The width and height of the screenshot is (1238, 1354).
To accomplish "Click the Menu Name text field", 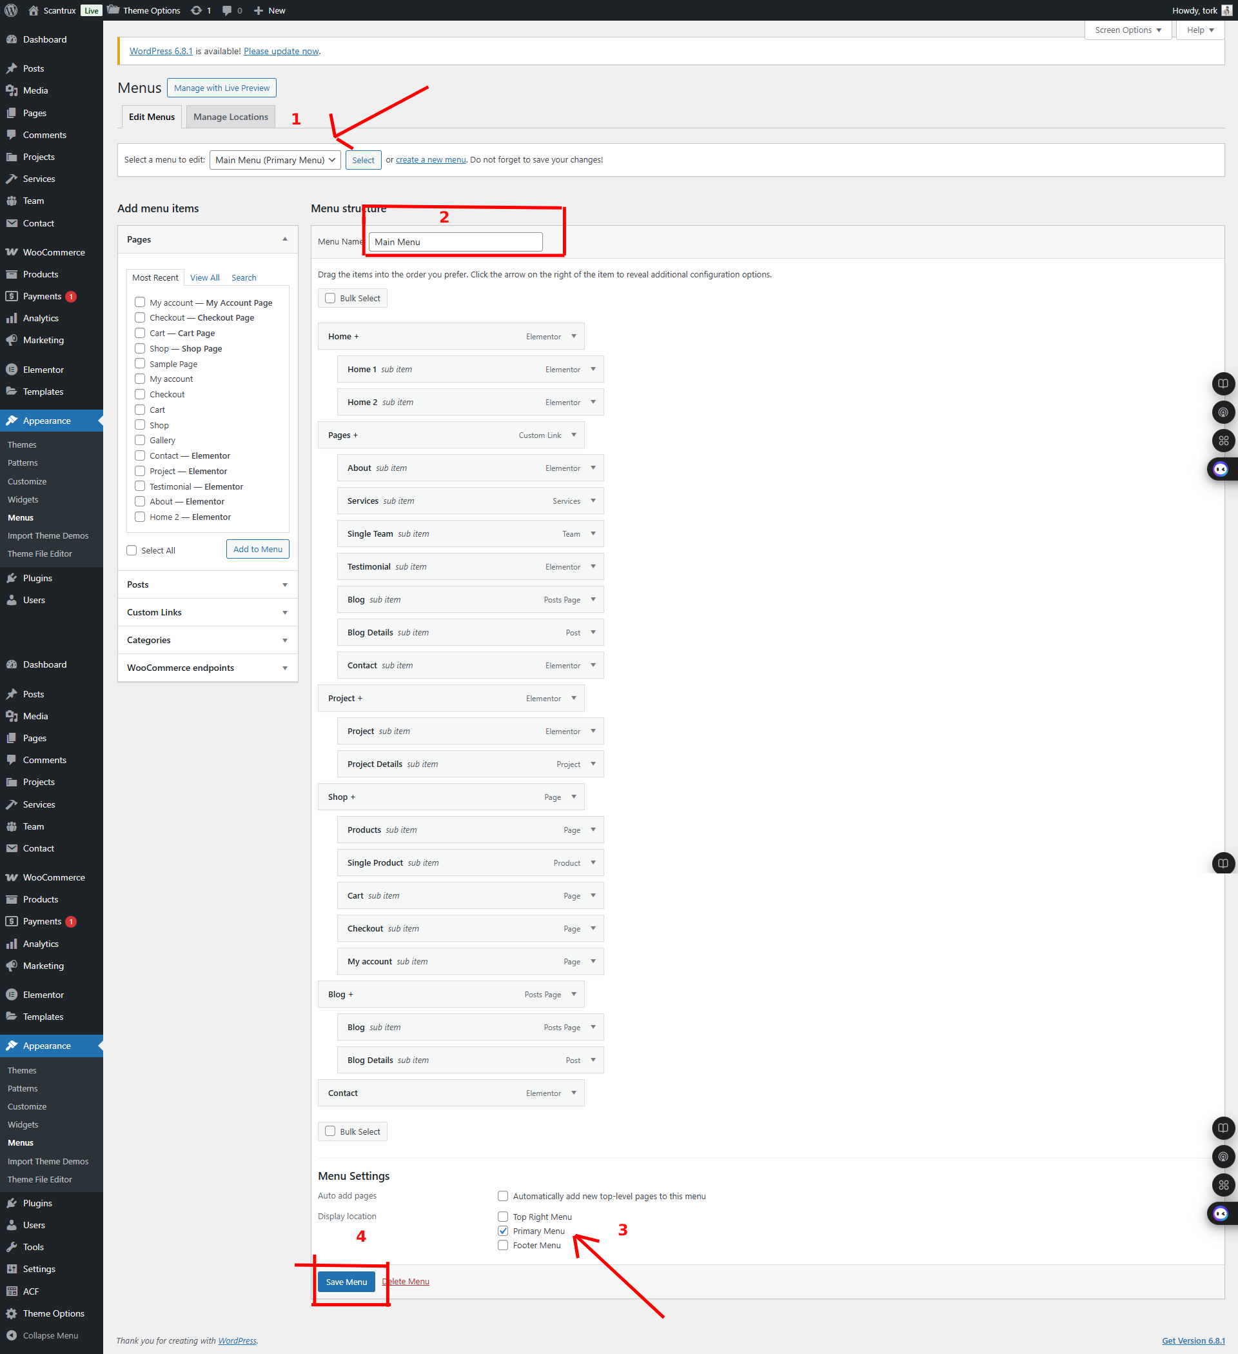I will point(455,242).
